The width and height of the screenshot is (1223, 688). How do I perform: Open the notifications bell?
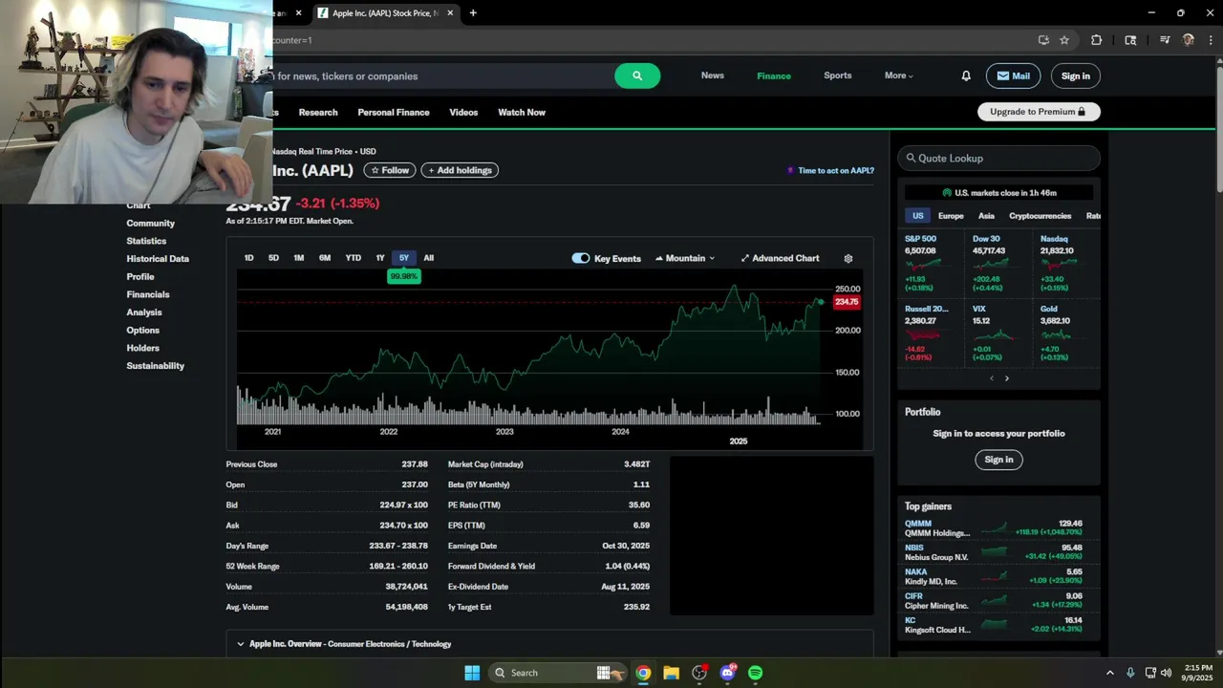pos(966,75)
